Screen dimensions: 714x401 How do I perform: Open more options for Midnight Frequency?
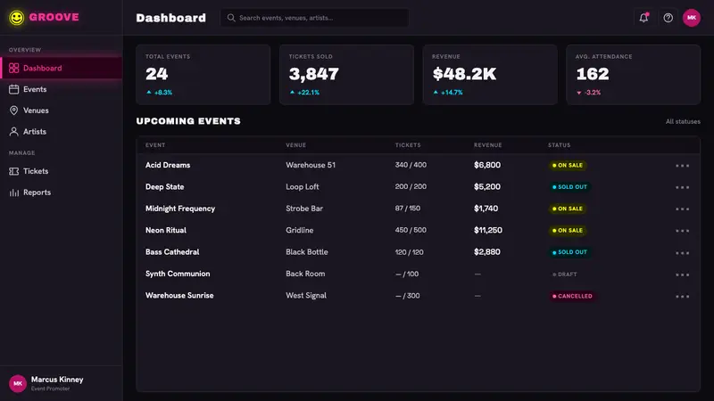tap(682, 209)
